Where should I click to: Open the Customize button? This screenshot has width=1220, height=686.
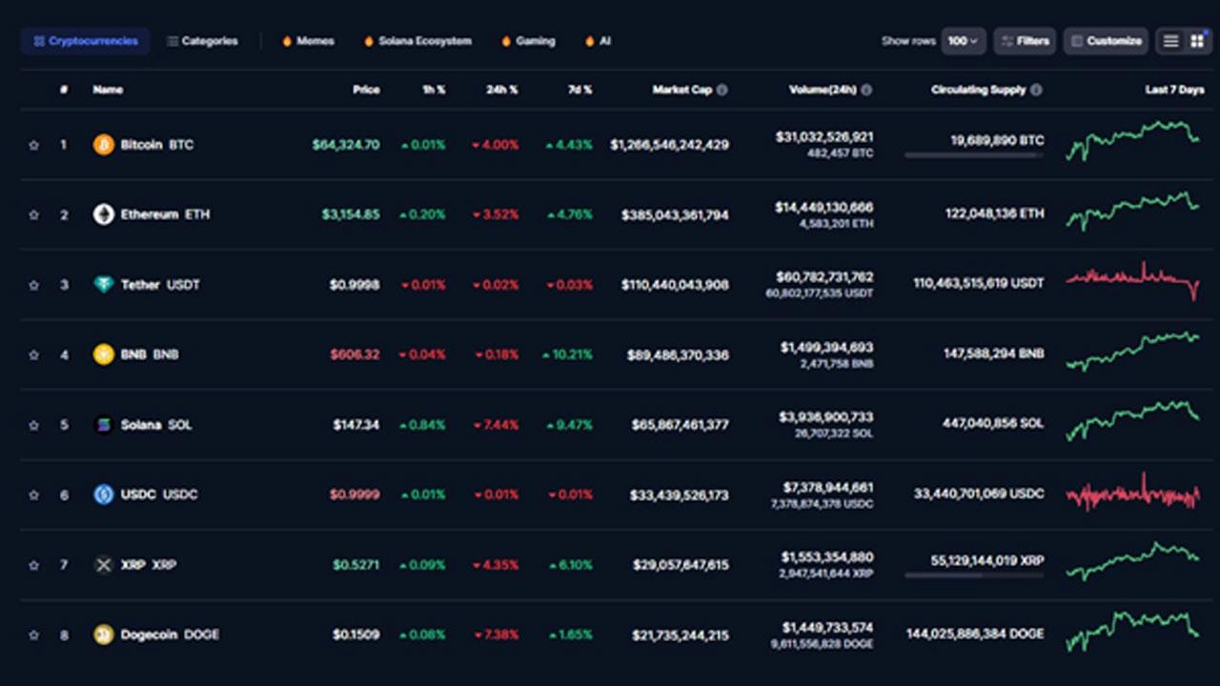1106,41
